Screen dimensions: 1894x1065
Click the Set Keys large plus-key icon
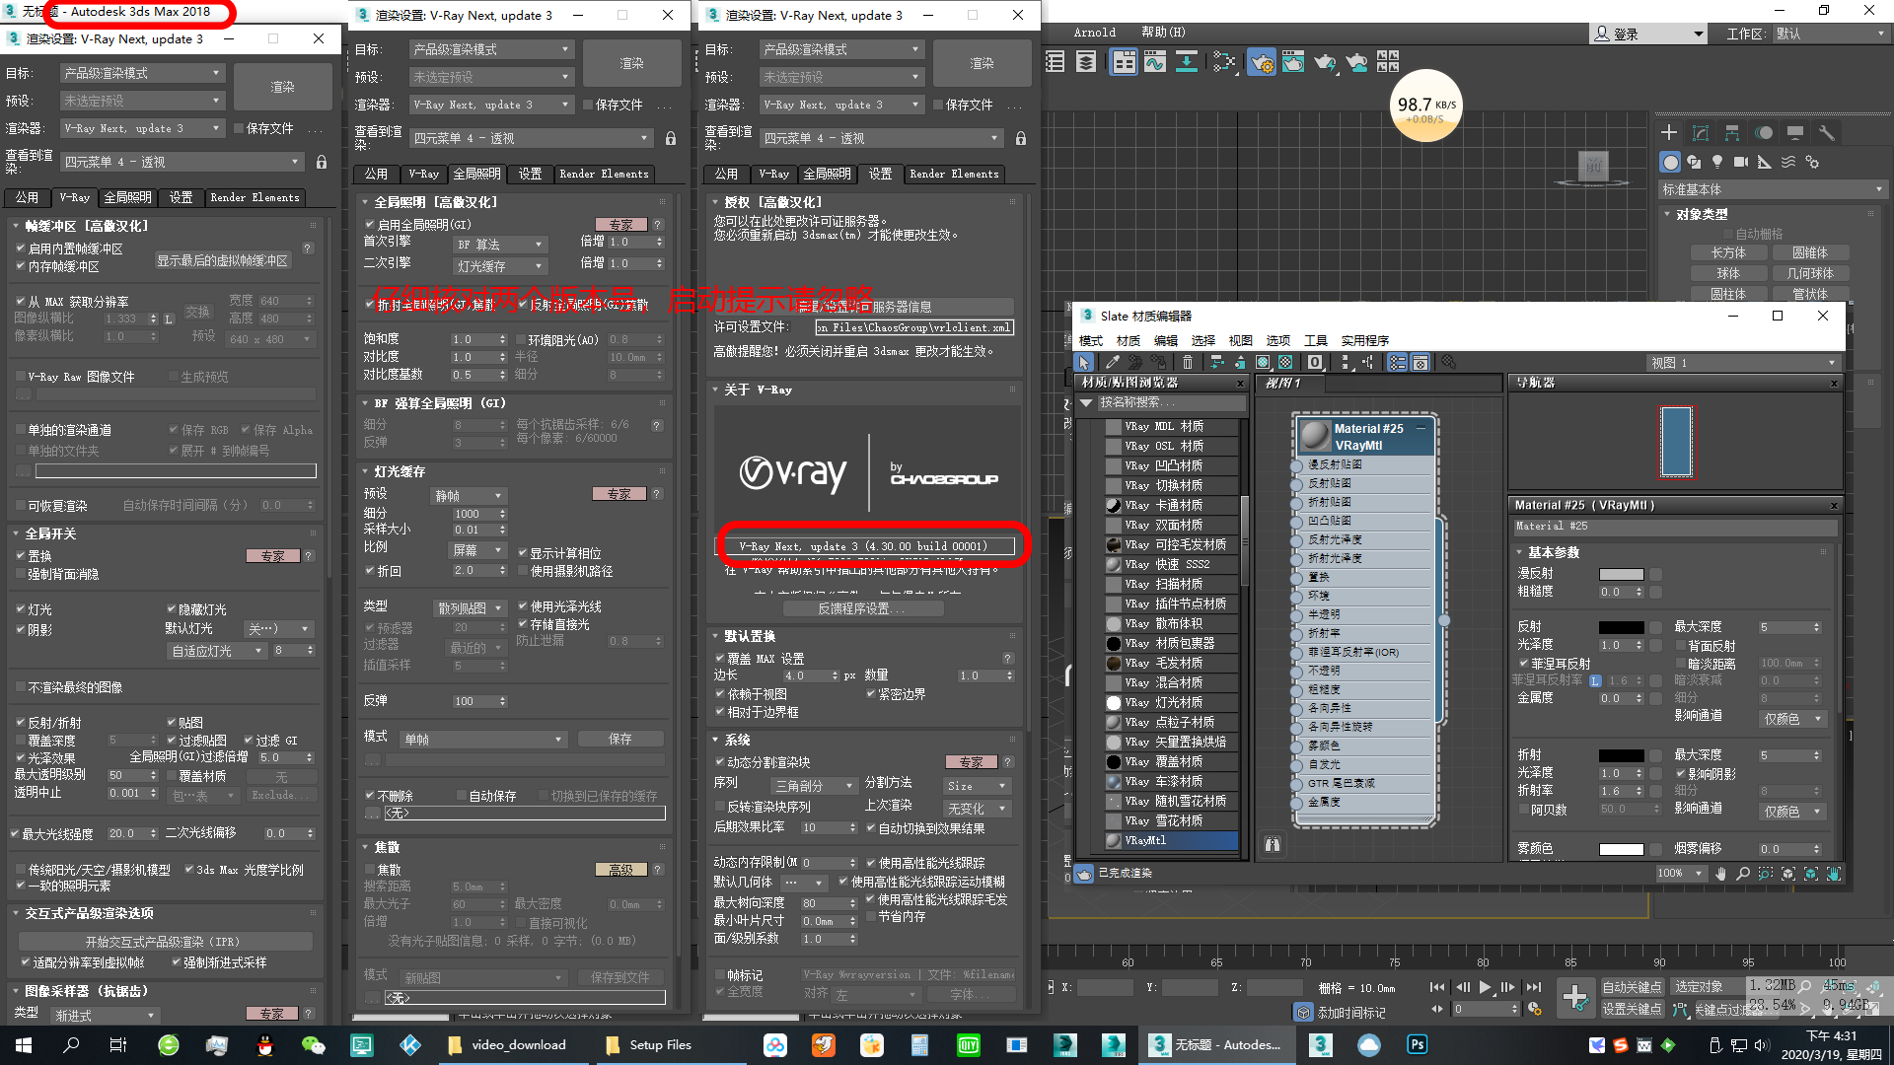1575,997
